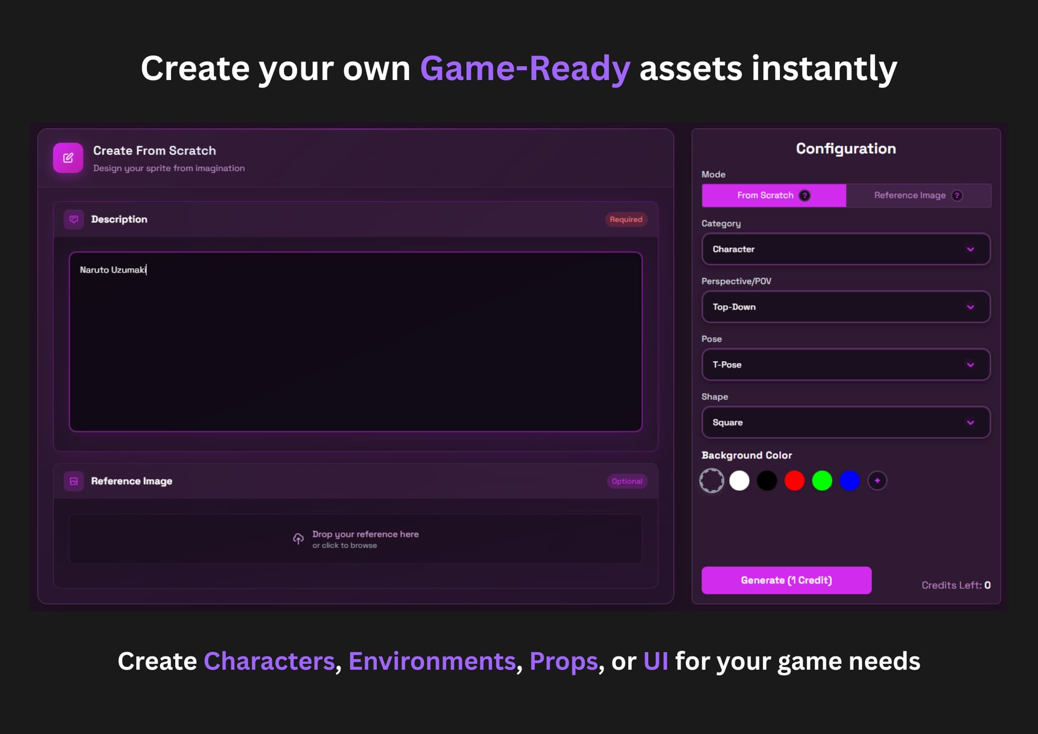1038x734 pixels.
Task: Select the red background color swatch
Action: (794, 480)
